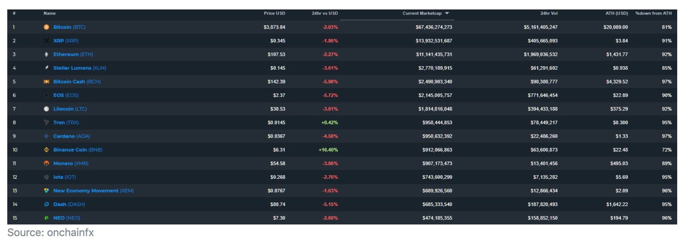Click the EOS logo icon
This screenshot has width=683, height=239.
tap(47, 95)
